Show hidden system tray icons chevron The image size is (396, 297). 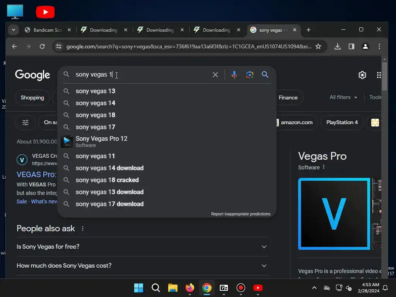click(x=314, y=288)
